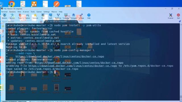Open the Games toolbar icon
Image resolution: width=182 pixels, height=102 pixels.
point(28,16)
